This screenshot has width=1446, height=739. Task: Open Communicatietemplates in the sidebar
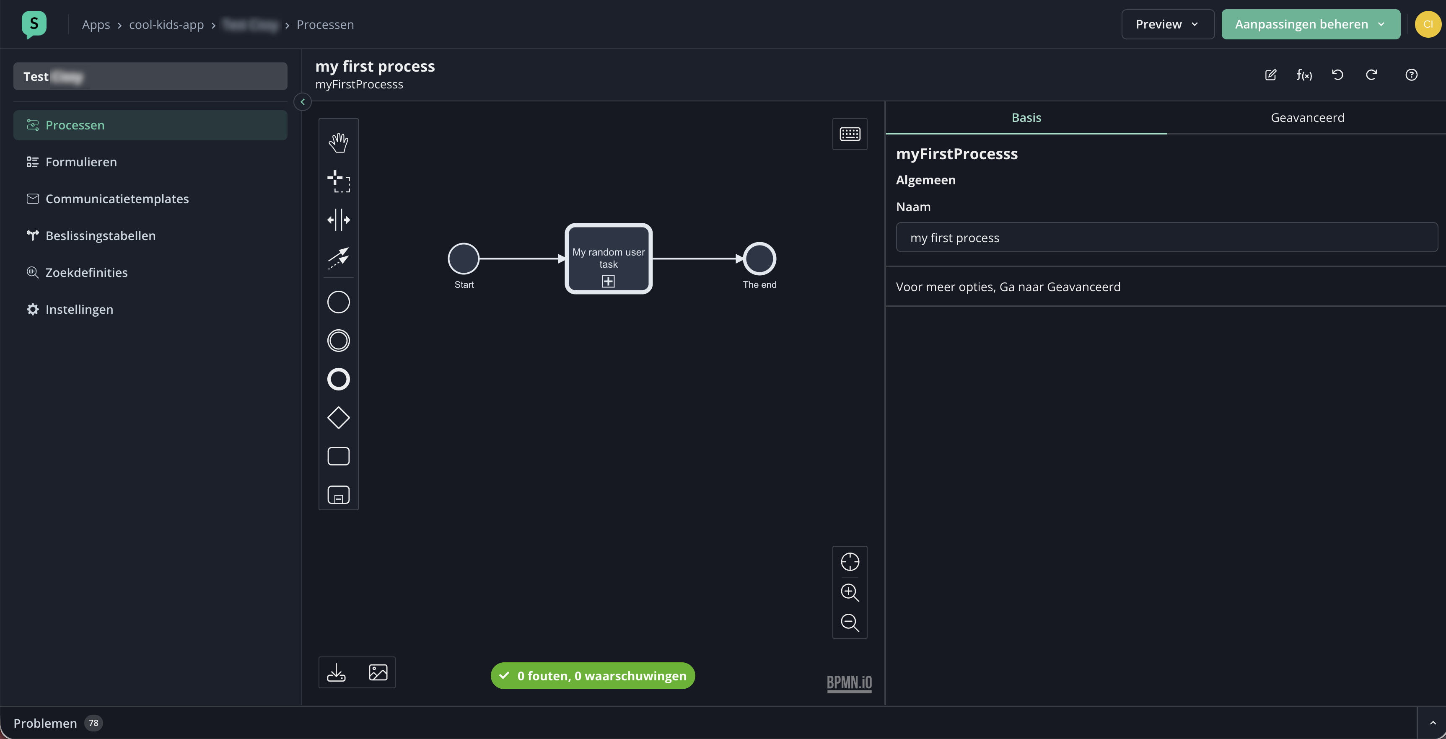(150, 199)
